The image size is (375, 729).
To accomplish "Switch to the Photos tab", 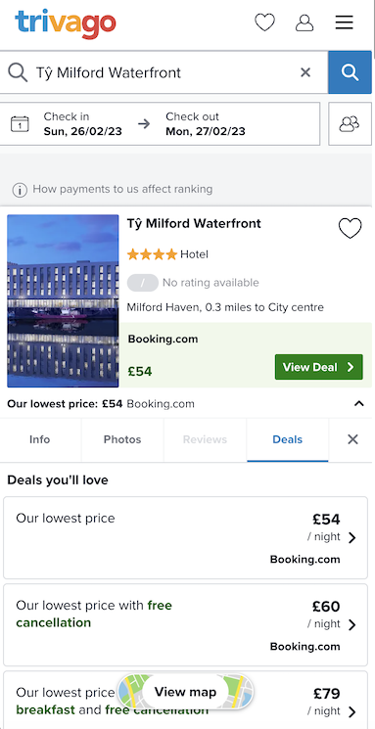I will 122,439.
